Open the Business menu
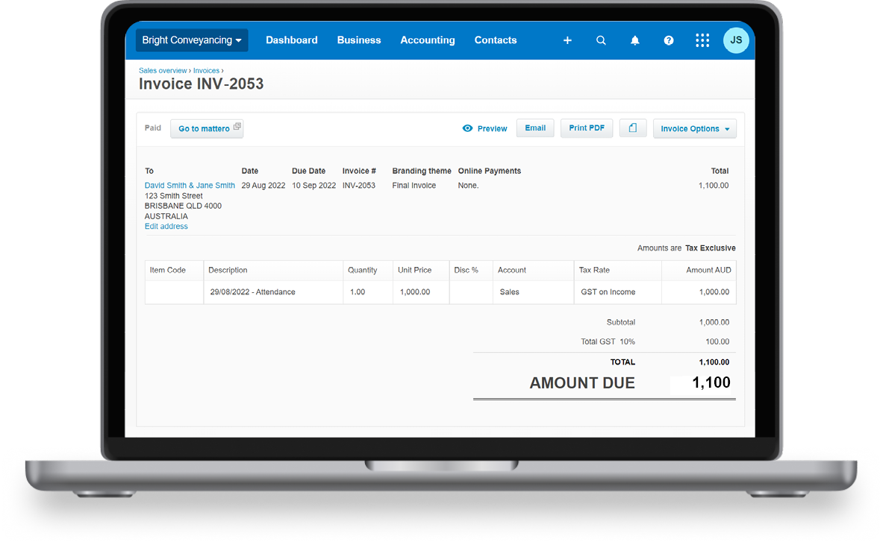The image size is (880, 542). click(x=359, y=40)
